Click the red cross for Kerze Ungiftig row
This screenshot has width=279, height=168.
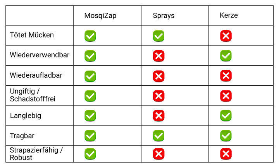coord(226,96)
